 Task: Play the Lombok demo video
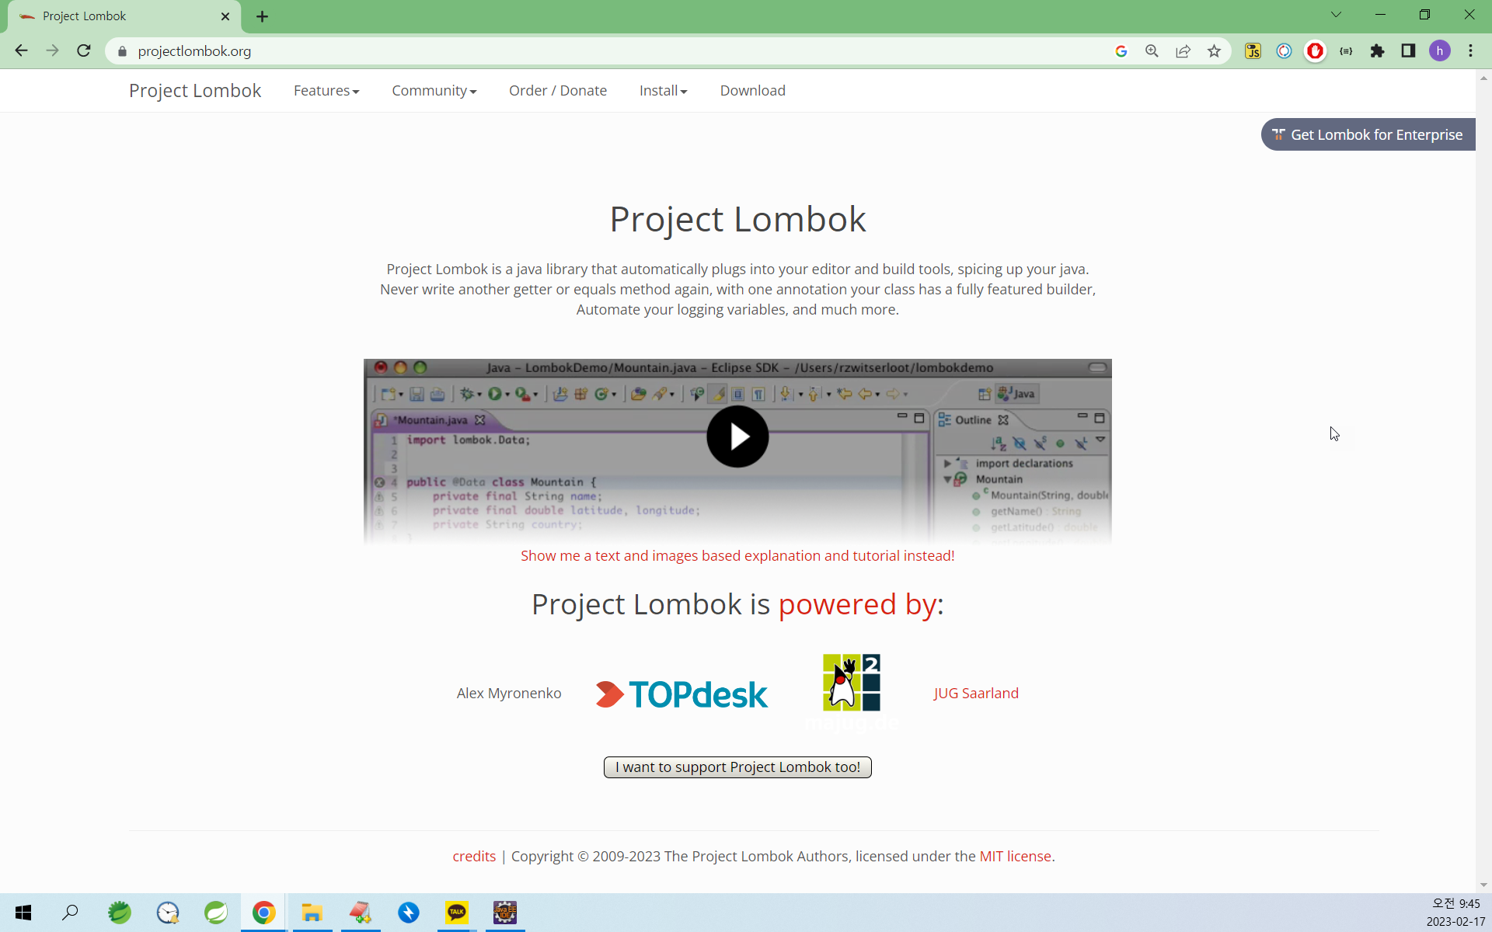point(737,436)
